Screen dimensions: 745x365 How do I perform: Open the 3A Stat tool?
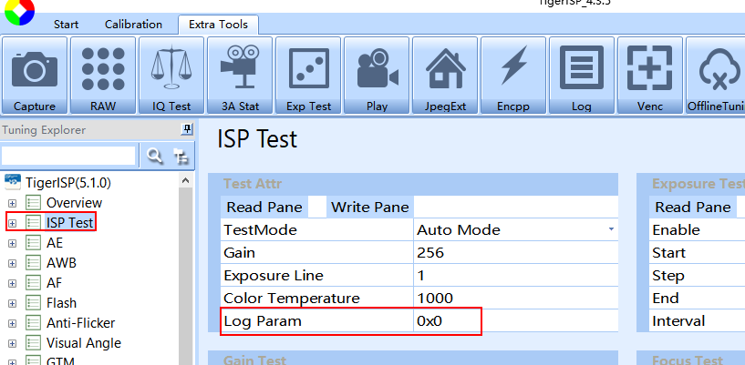(240, 76)
